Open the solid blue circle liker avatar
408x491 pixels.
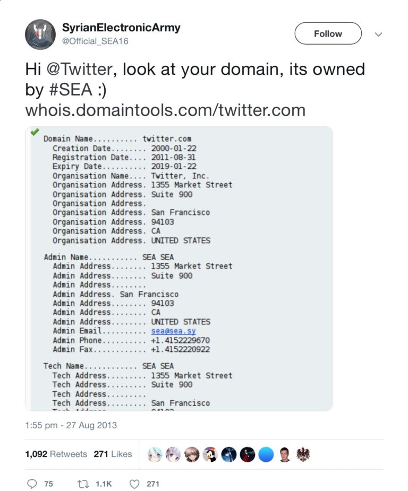coord(266,454)
